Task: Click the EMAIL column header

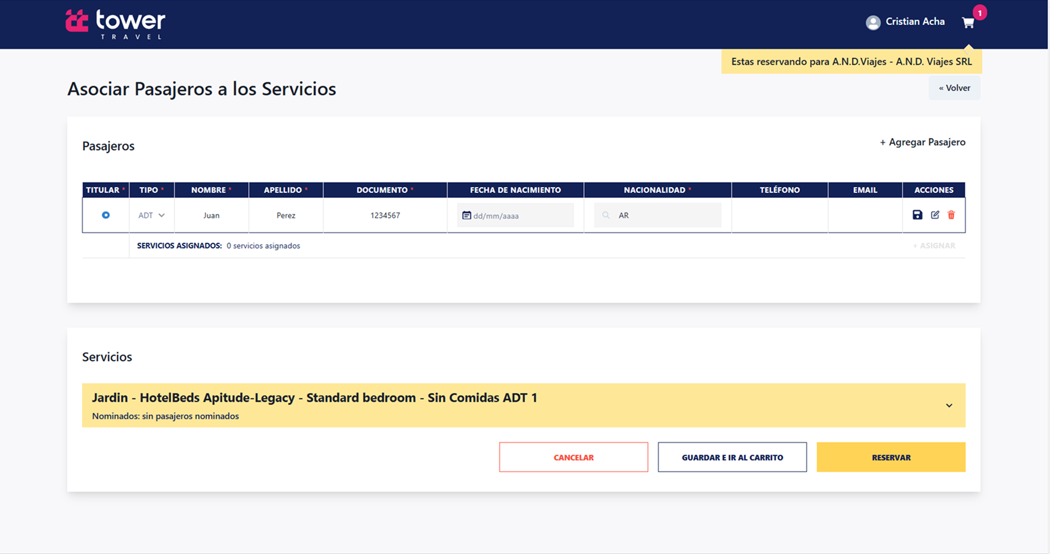Action: click(865, 190)
